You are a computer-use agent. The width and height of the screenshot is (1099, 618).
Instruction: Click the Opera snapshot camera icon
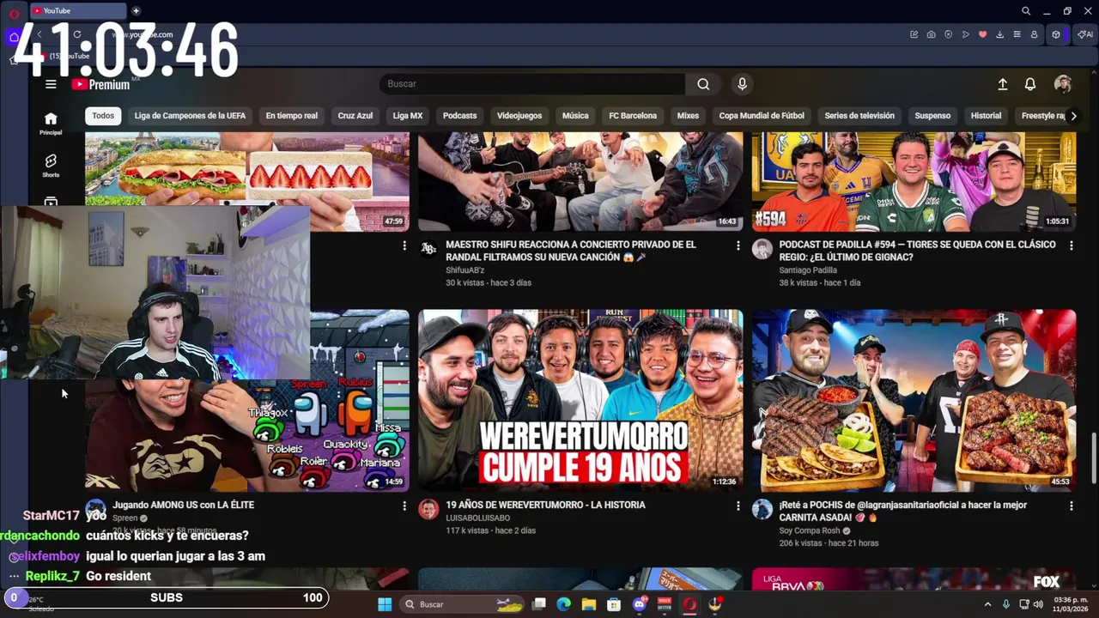coord(931,34)
